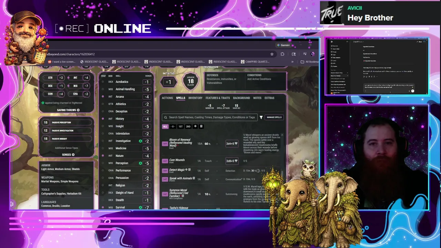Image resolution: width=441 pixels, height=248 pixels.
Task: Open the Extras tab
Action: pyautogui.click(x=269, y=98)
